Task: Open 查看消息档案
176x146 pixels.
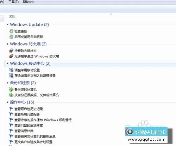Action: click(x=24, y=131)
